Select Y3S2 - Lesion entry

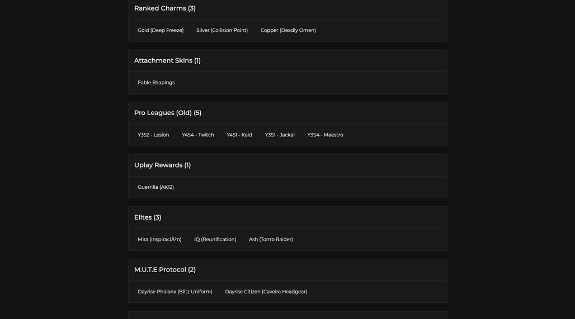(x=153, y=135)
